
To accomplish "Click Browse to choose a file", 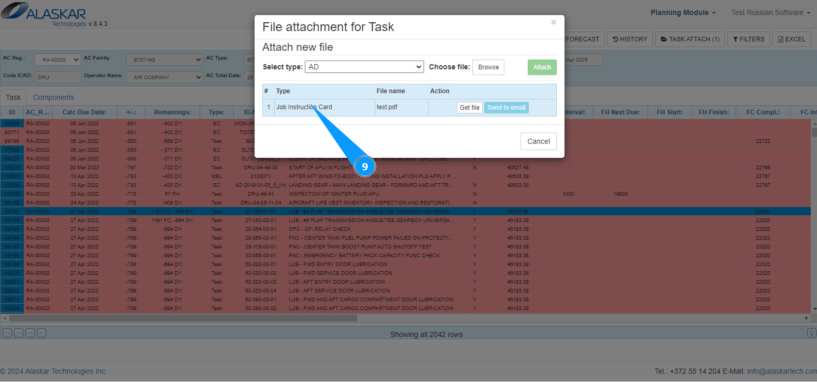I will point(488,67).
